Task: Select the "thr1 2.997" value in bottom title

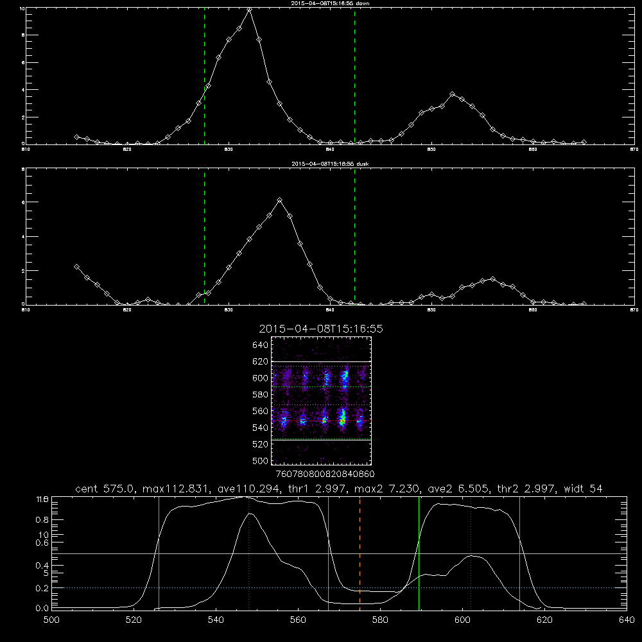Action: pyautogui.click(x=319, y=489)
